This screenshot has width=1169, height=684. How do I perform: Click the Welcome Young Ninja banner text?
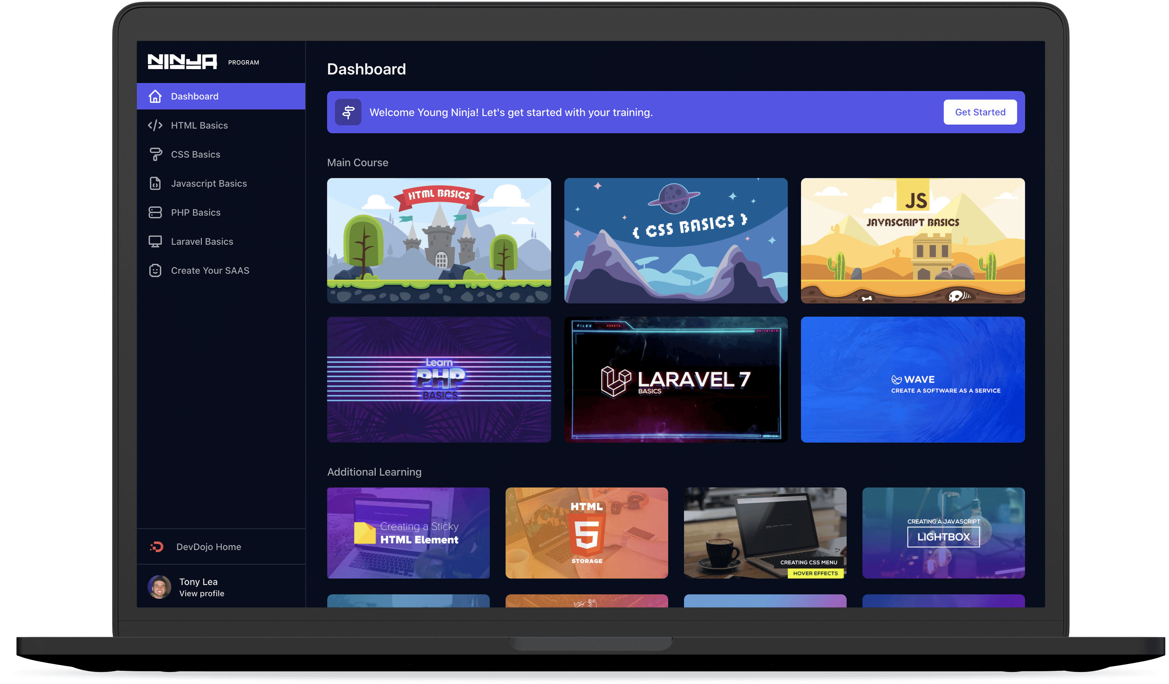(511, 113)
